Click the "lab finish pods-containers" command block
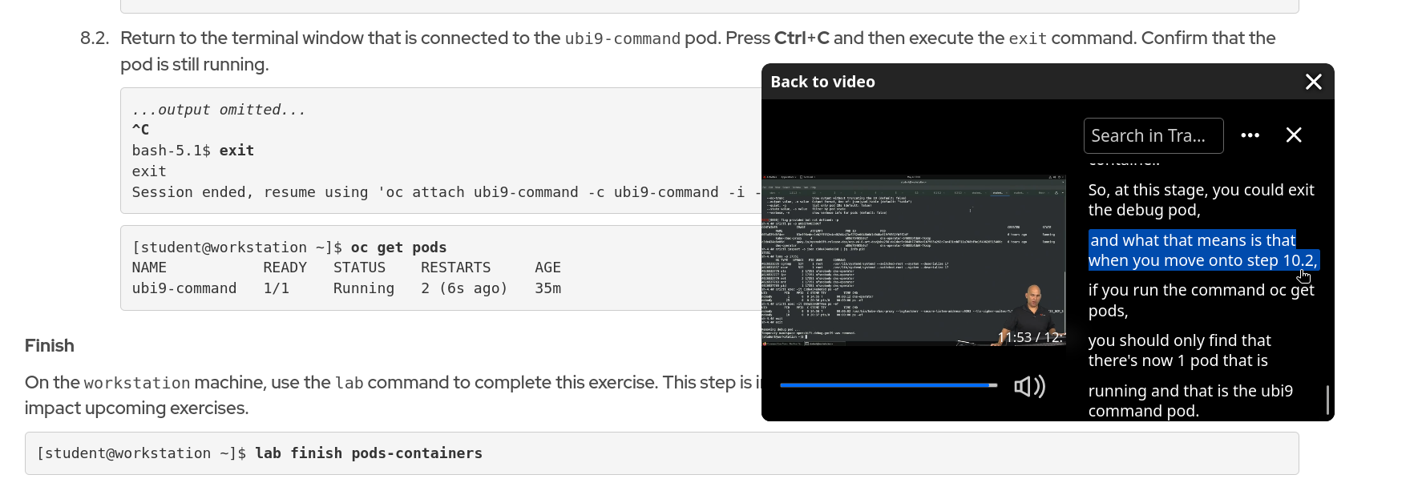1422x503 pixels. (369, 453)
